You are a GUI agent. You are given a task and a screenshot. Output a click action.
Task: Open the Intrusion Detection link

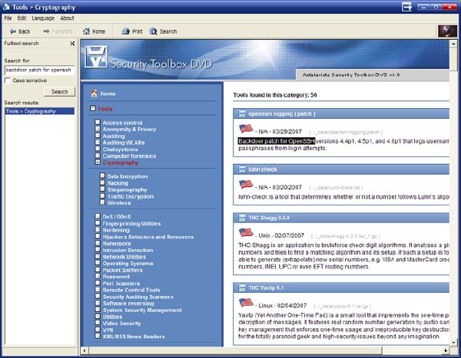click(128, 250)
